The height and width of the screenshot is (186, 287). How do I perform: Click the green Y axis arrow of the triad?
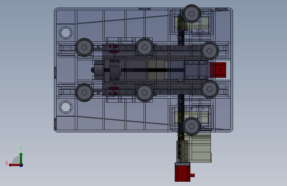pyautogui.click(x=21, y=158)
